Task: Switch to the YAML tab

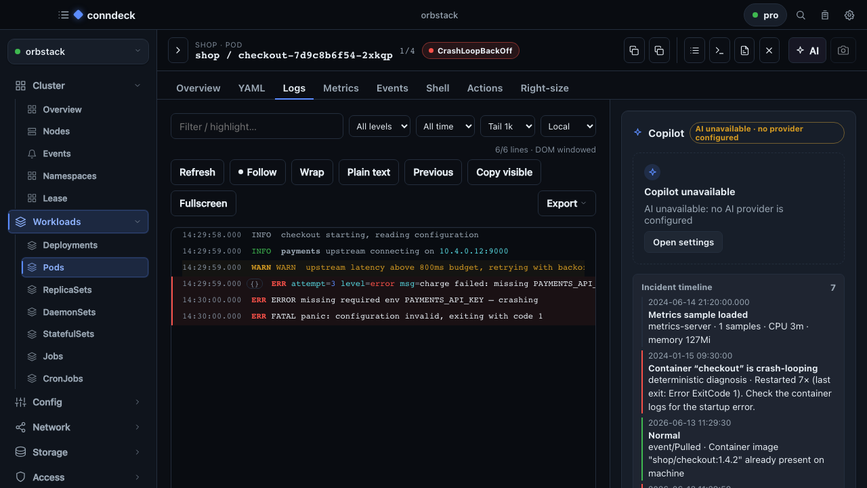Action: (251, 88)
